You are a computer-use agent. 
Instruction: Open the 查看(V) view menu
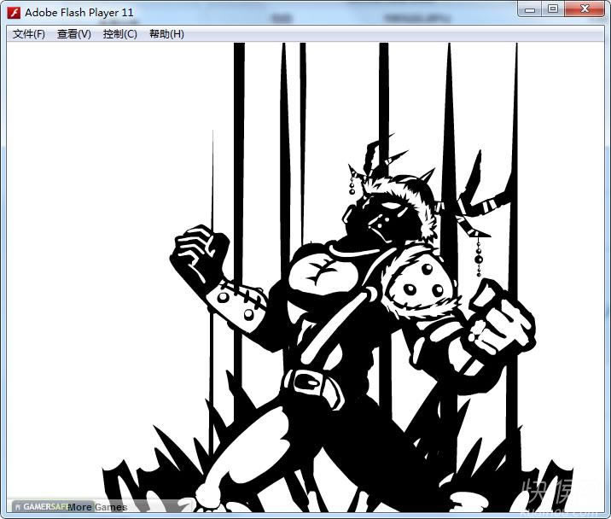74,34
